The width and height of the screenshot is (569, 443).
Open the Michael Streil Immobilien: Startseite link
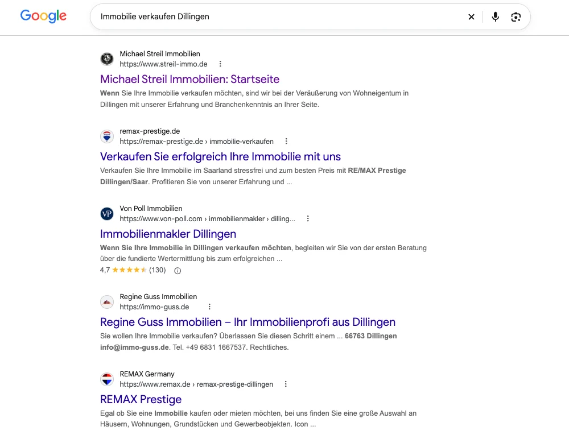point(190,79)
